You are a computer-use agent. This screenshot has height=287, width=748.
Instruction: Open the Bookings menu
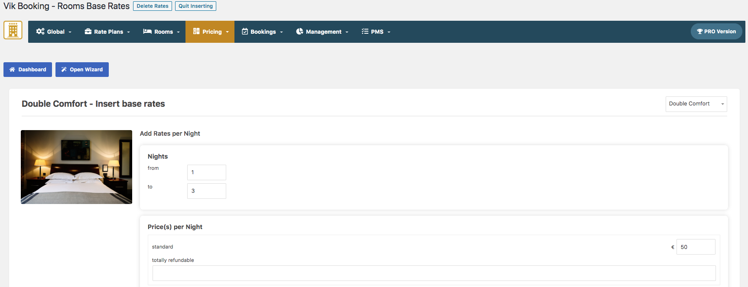[262, 32]
